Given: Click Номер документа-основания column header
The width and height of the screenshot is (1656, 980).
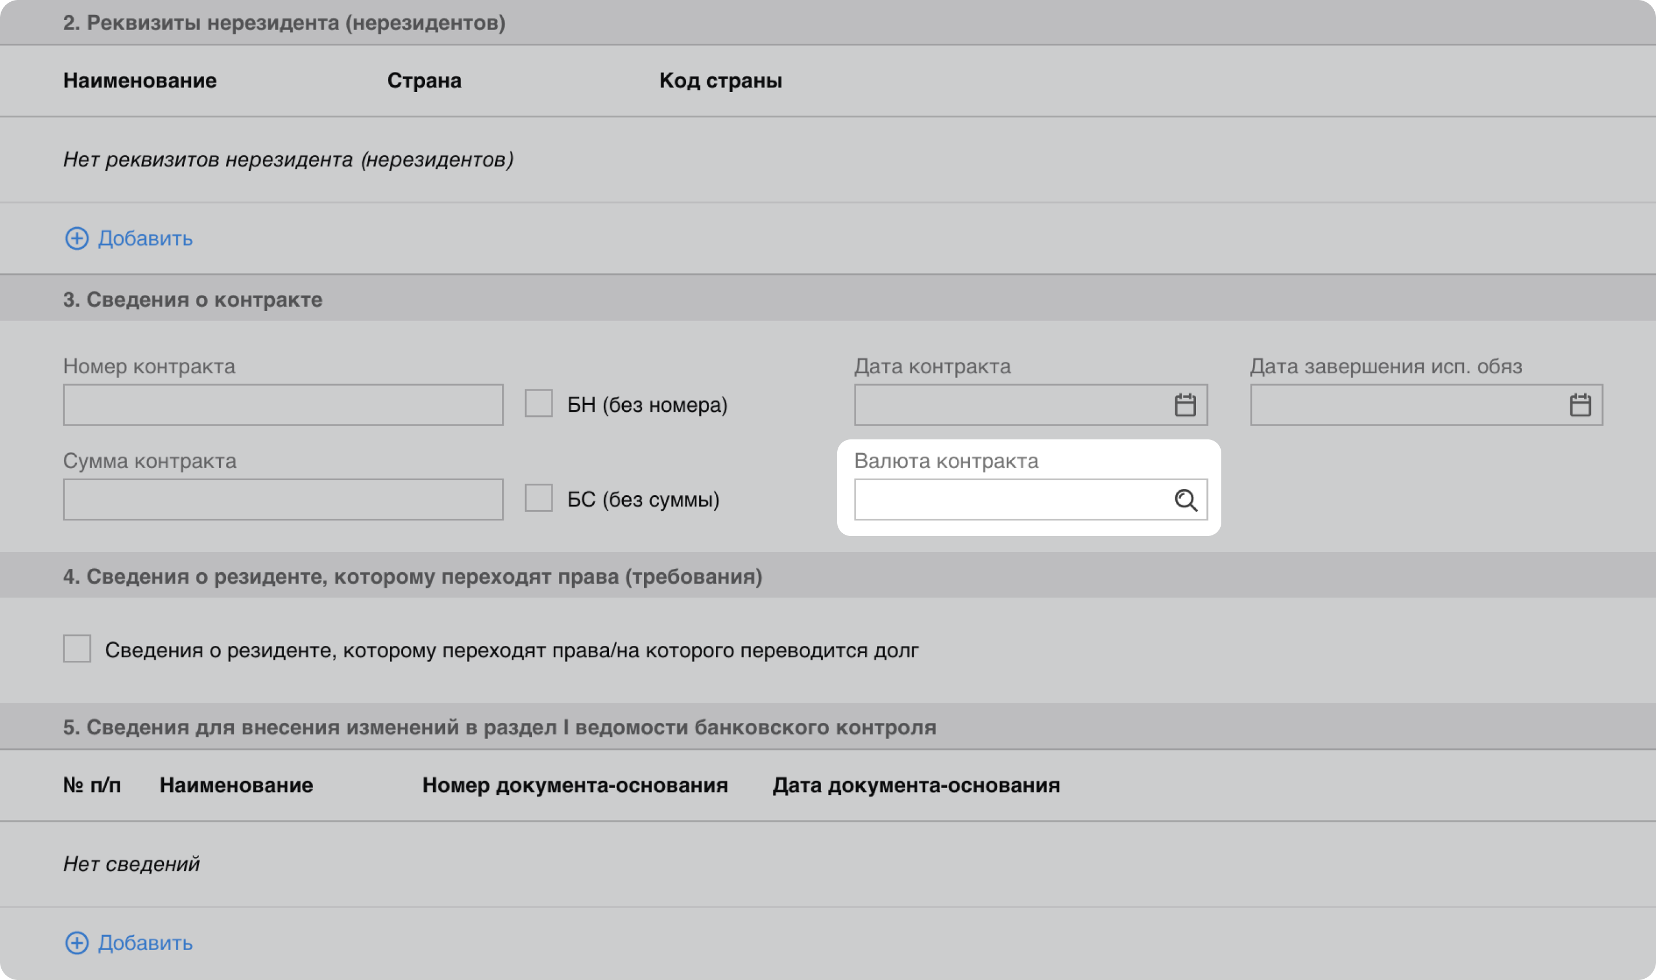Looking at the screenshot, I should pyautogui.click(x=575, y=785).
